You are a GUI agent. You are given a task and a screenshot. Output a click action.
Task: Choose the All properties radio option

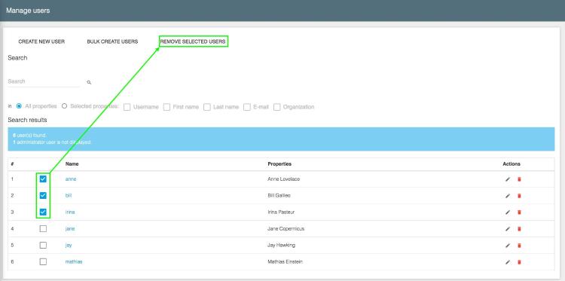pos(19,106)
